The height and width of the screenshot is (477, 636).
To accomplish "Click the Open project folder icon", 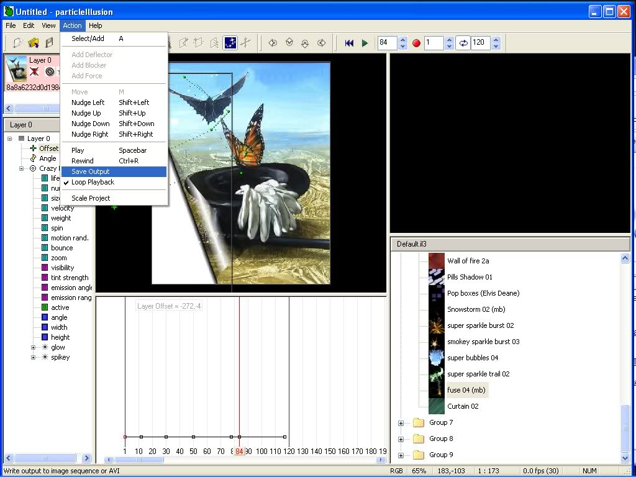I will (x=34, y=43).
